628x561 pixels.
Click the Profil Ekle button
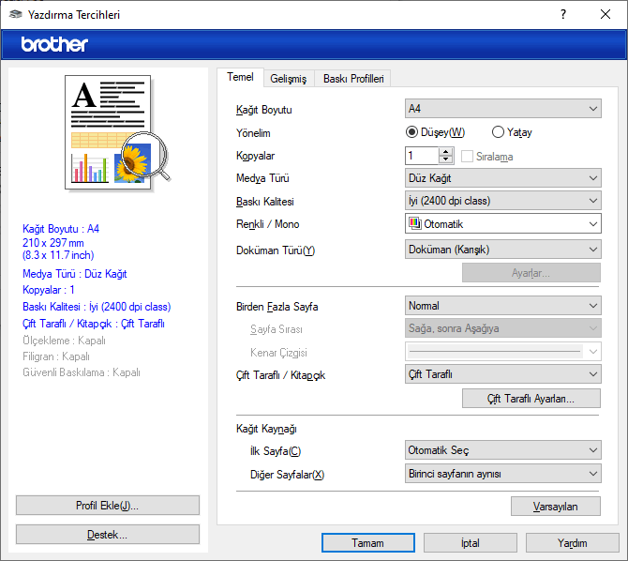click(107, 506)
